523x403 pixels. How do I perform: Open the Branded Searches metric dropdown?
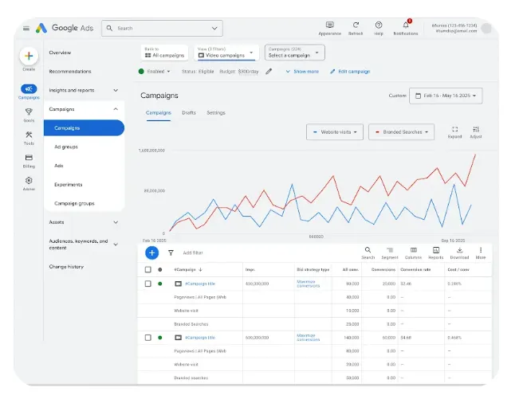pyautogui.click(x=401, y=132)
